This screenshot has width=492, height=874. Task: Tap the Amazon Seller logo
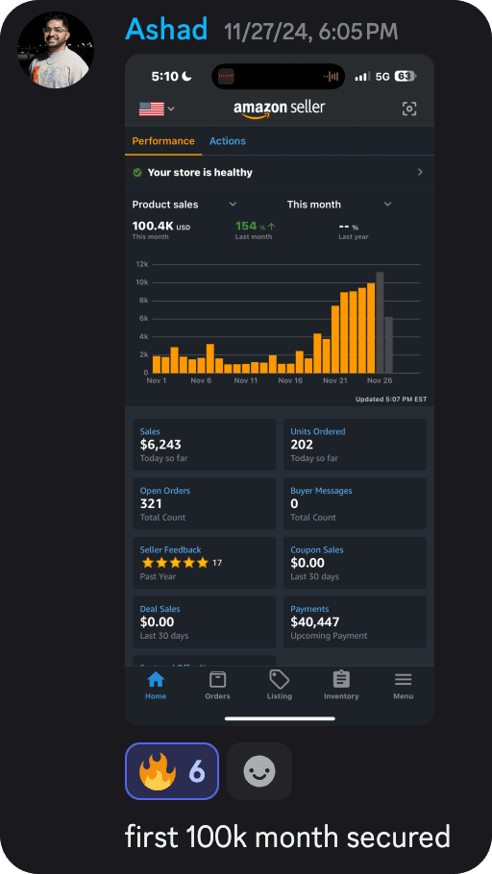pos(279,109)
